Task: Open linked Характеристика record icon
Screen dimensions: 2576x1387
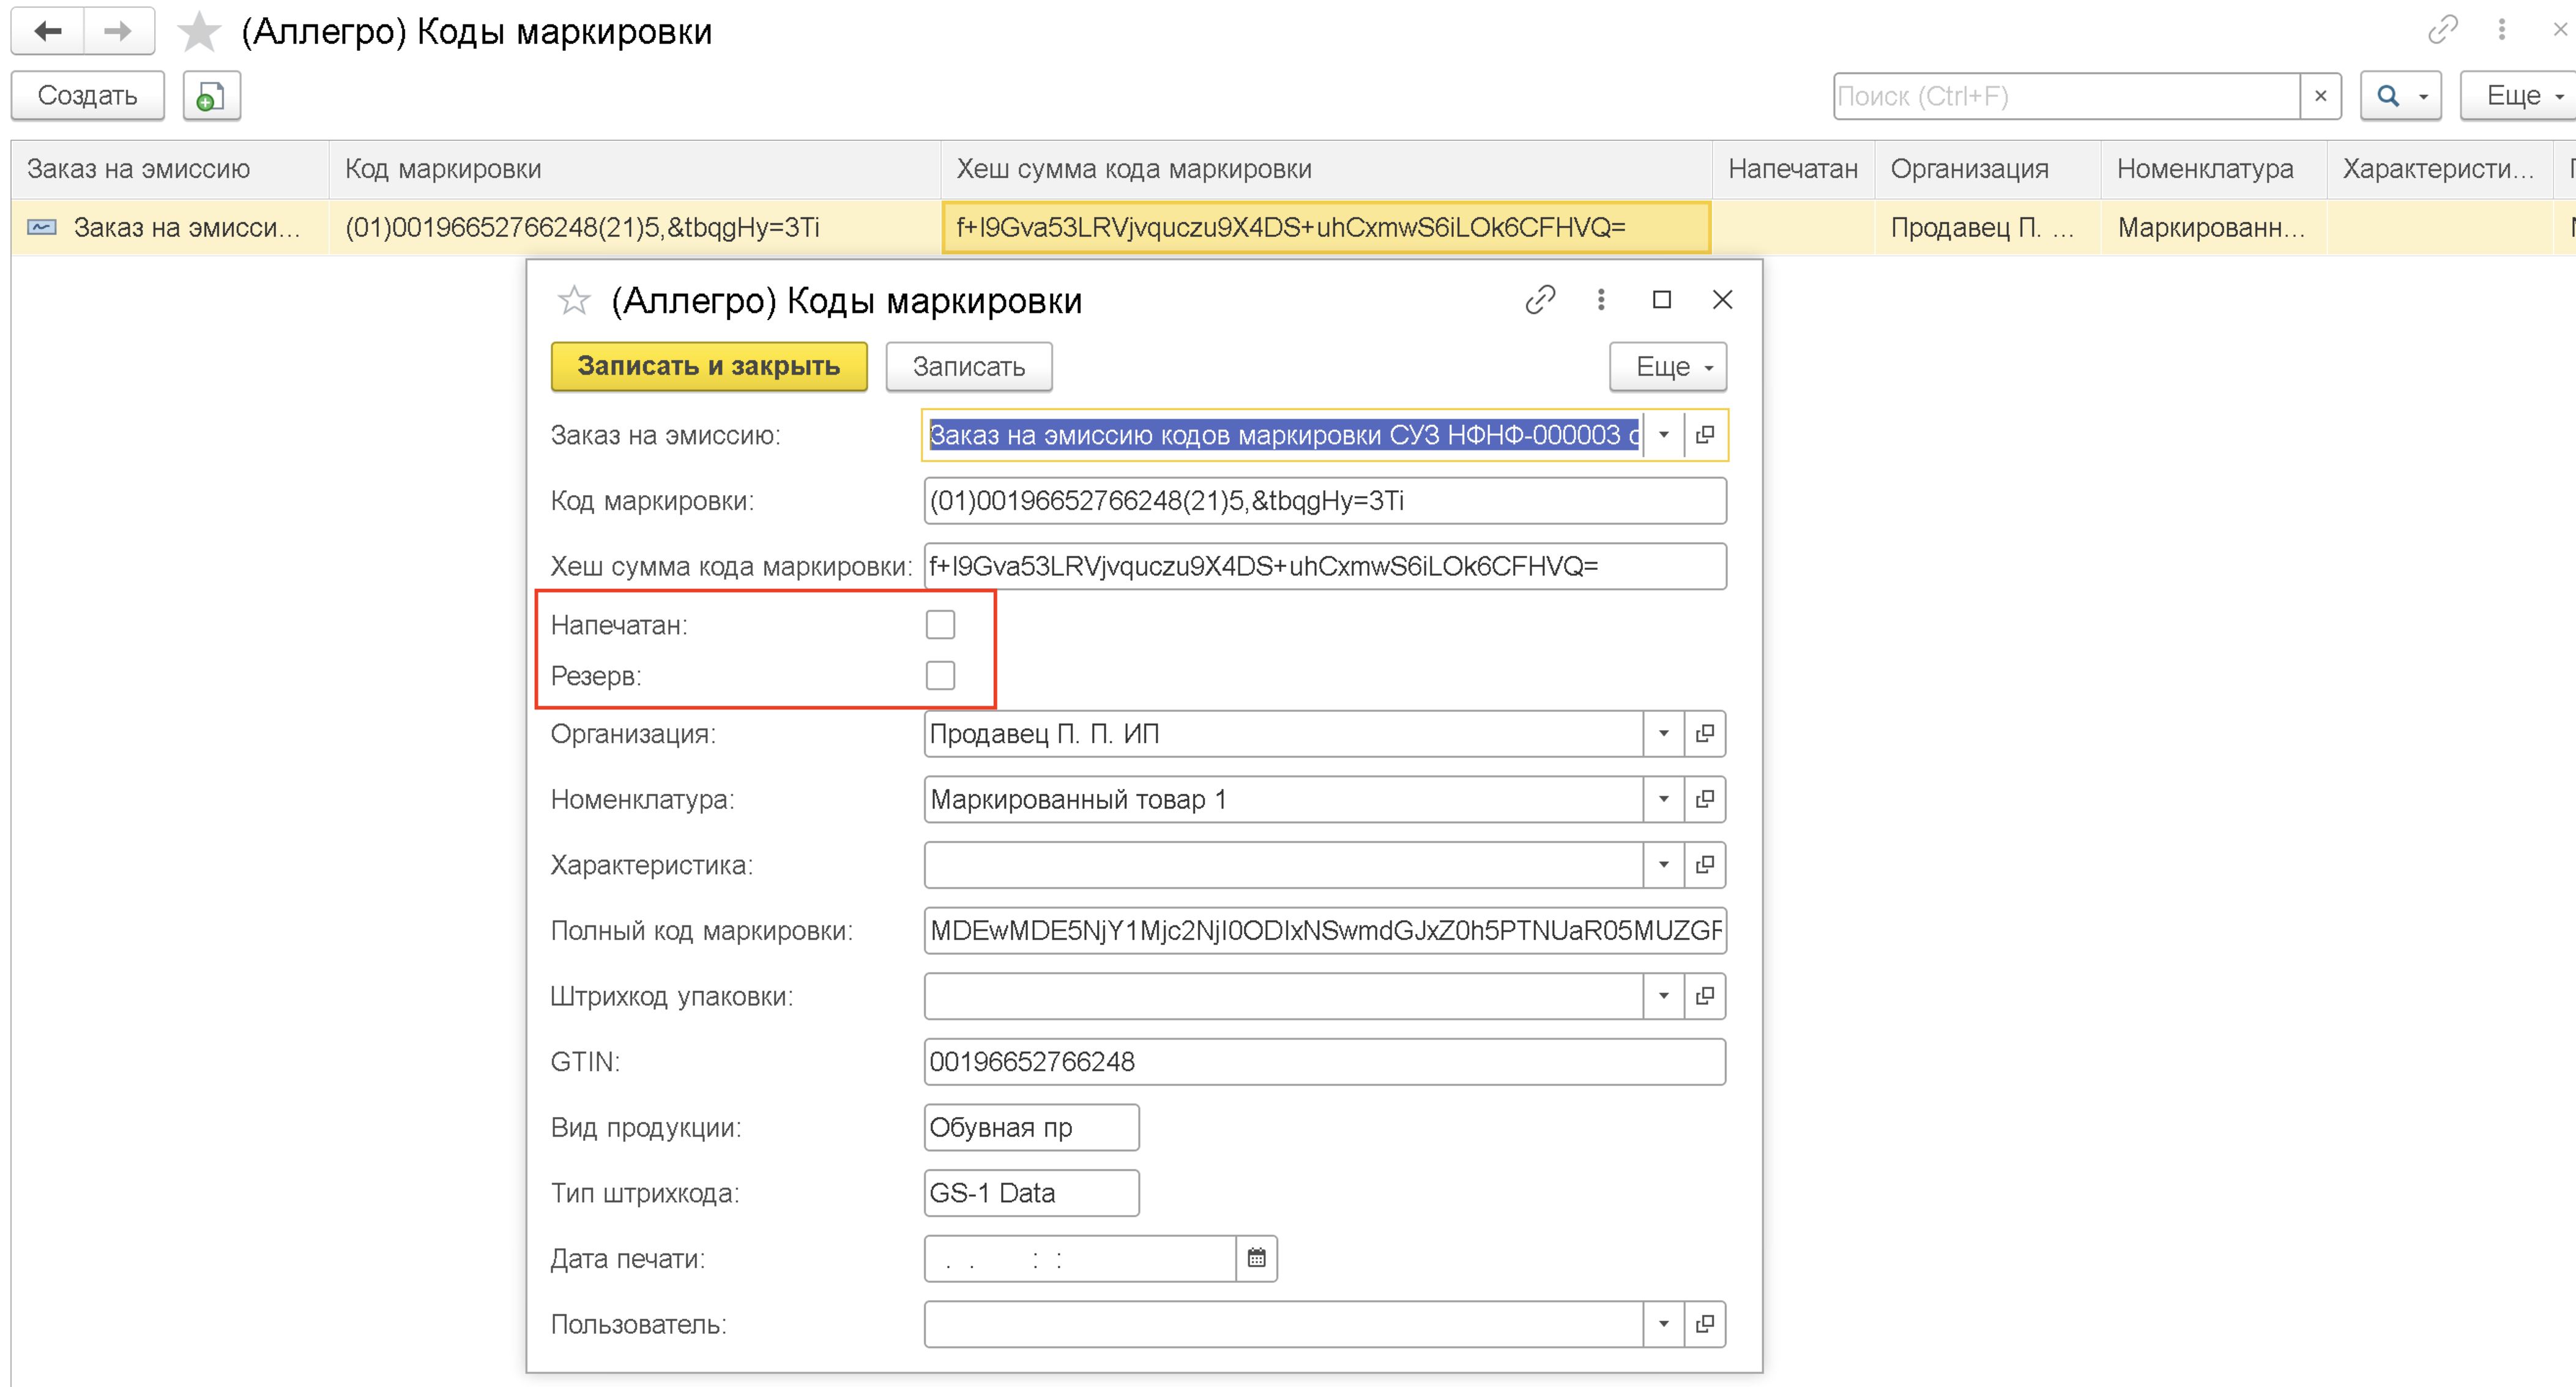Action: click(x=1705, y=865)
